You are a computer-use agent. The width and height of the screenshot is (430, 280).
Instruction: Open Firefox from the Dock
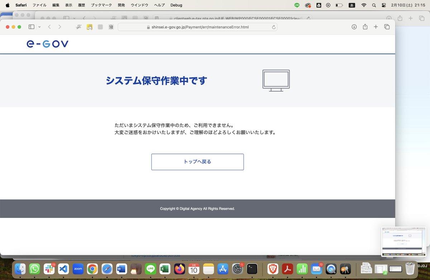[180, 269]
